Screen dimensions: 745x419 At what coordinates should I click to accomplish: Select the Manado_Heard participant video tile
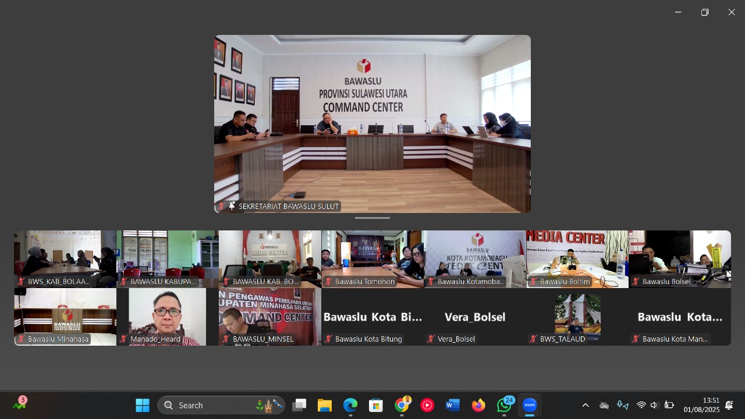click(168, 317)
